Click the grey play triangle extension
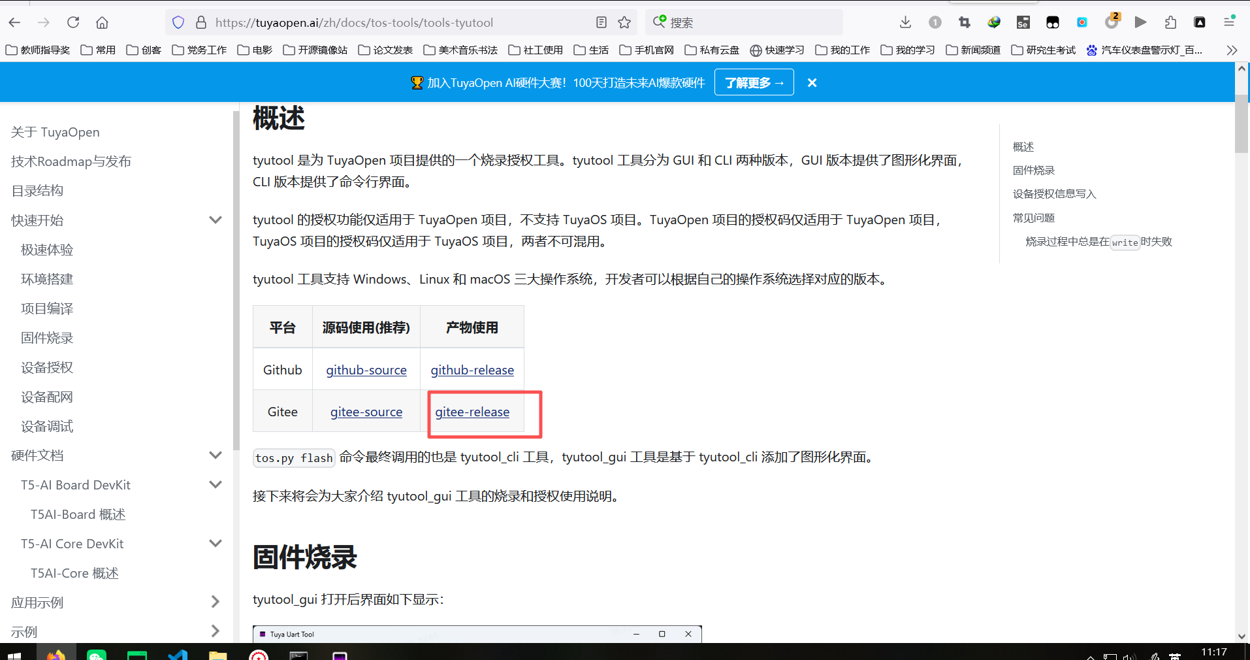The width and height of the screenshot is (1250, 660). (1141, 22)
